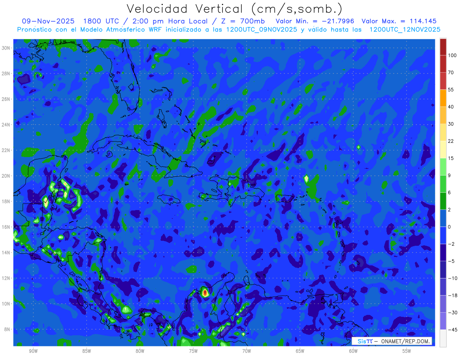Click the '10N' latitude axis label
The width and height of the screenshot is (461, 356).
(x=7, y=304)
